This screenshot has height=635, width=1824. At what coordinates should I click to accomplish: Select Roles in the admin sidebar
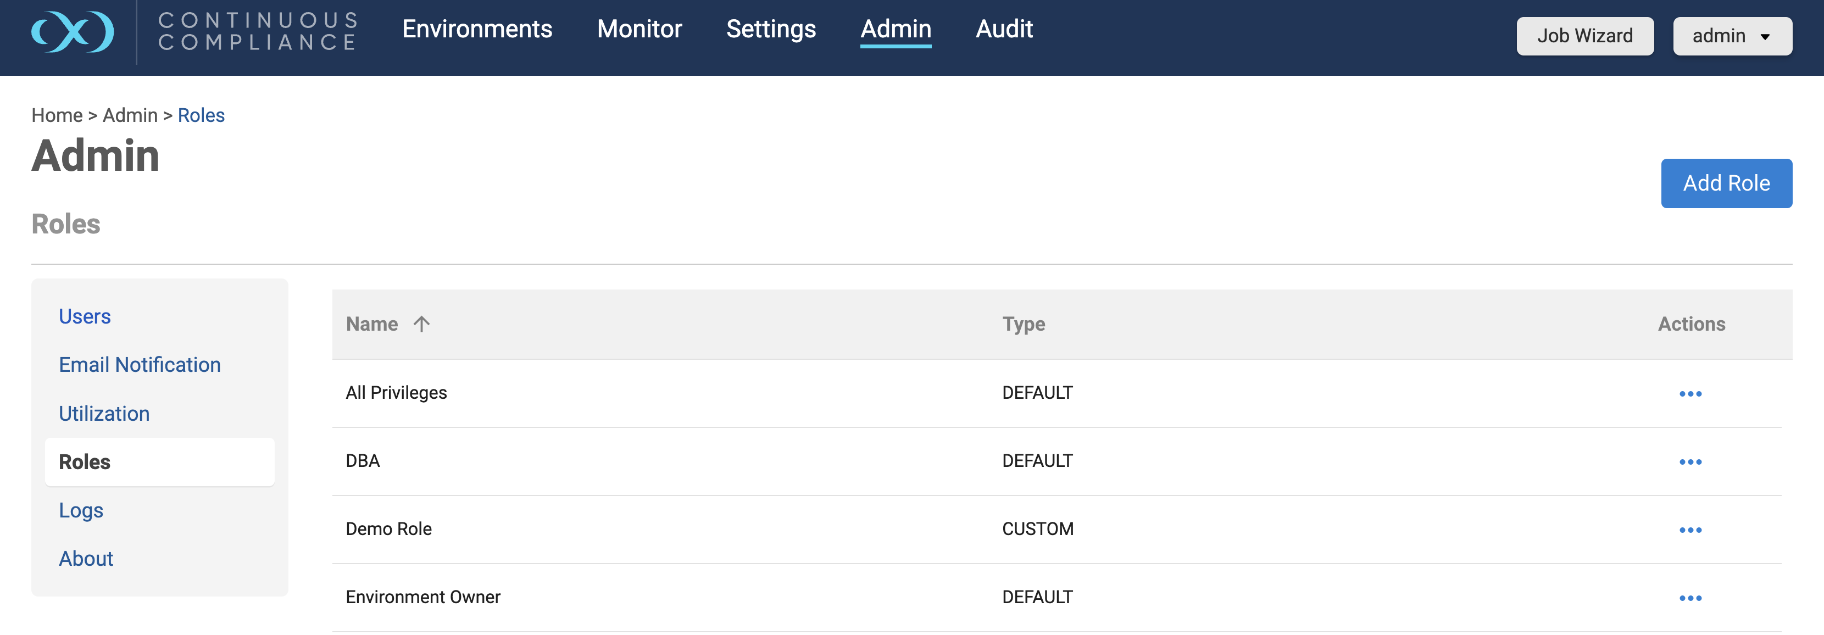(159, 461)
